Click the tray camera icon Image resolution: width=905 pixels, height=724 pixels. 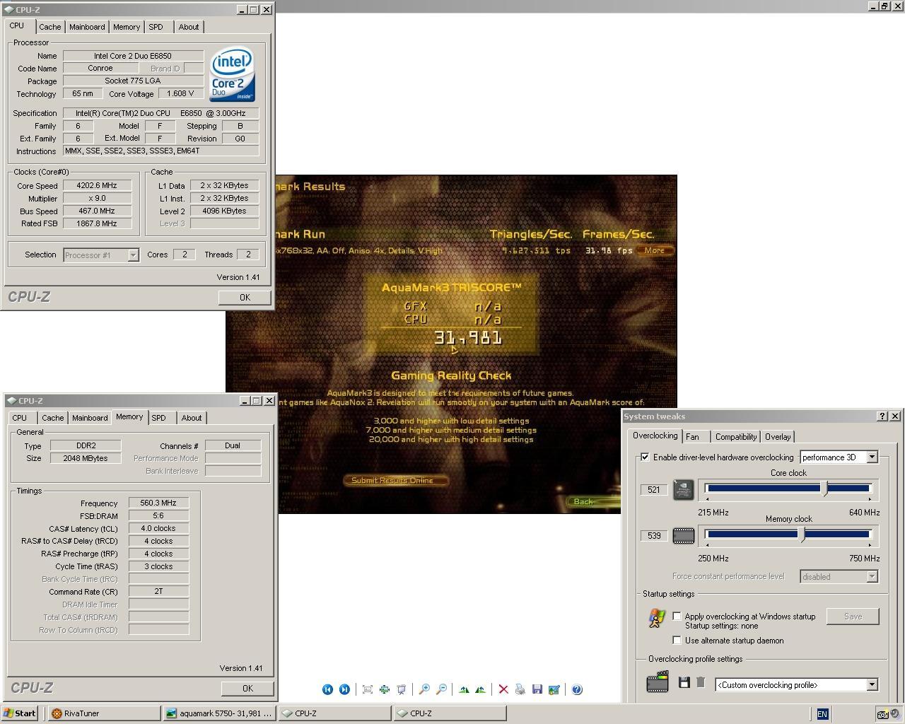pyautogui.click(x=882, y=714)
